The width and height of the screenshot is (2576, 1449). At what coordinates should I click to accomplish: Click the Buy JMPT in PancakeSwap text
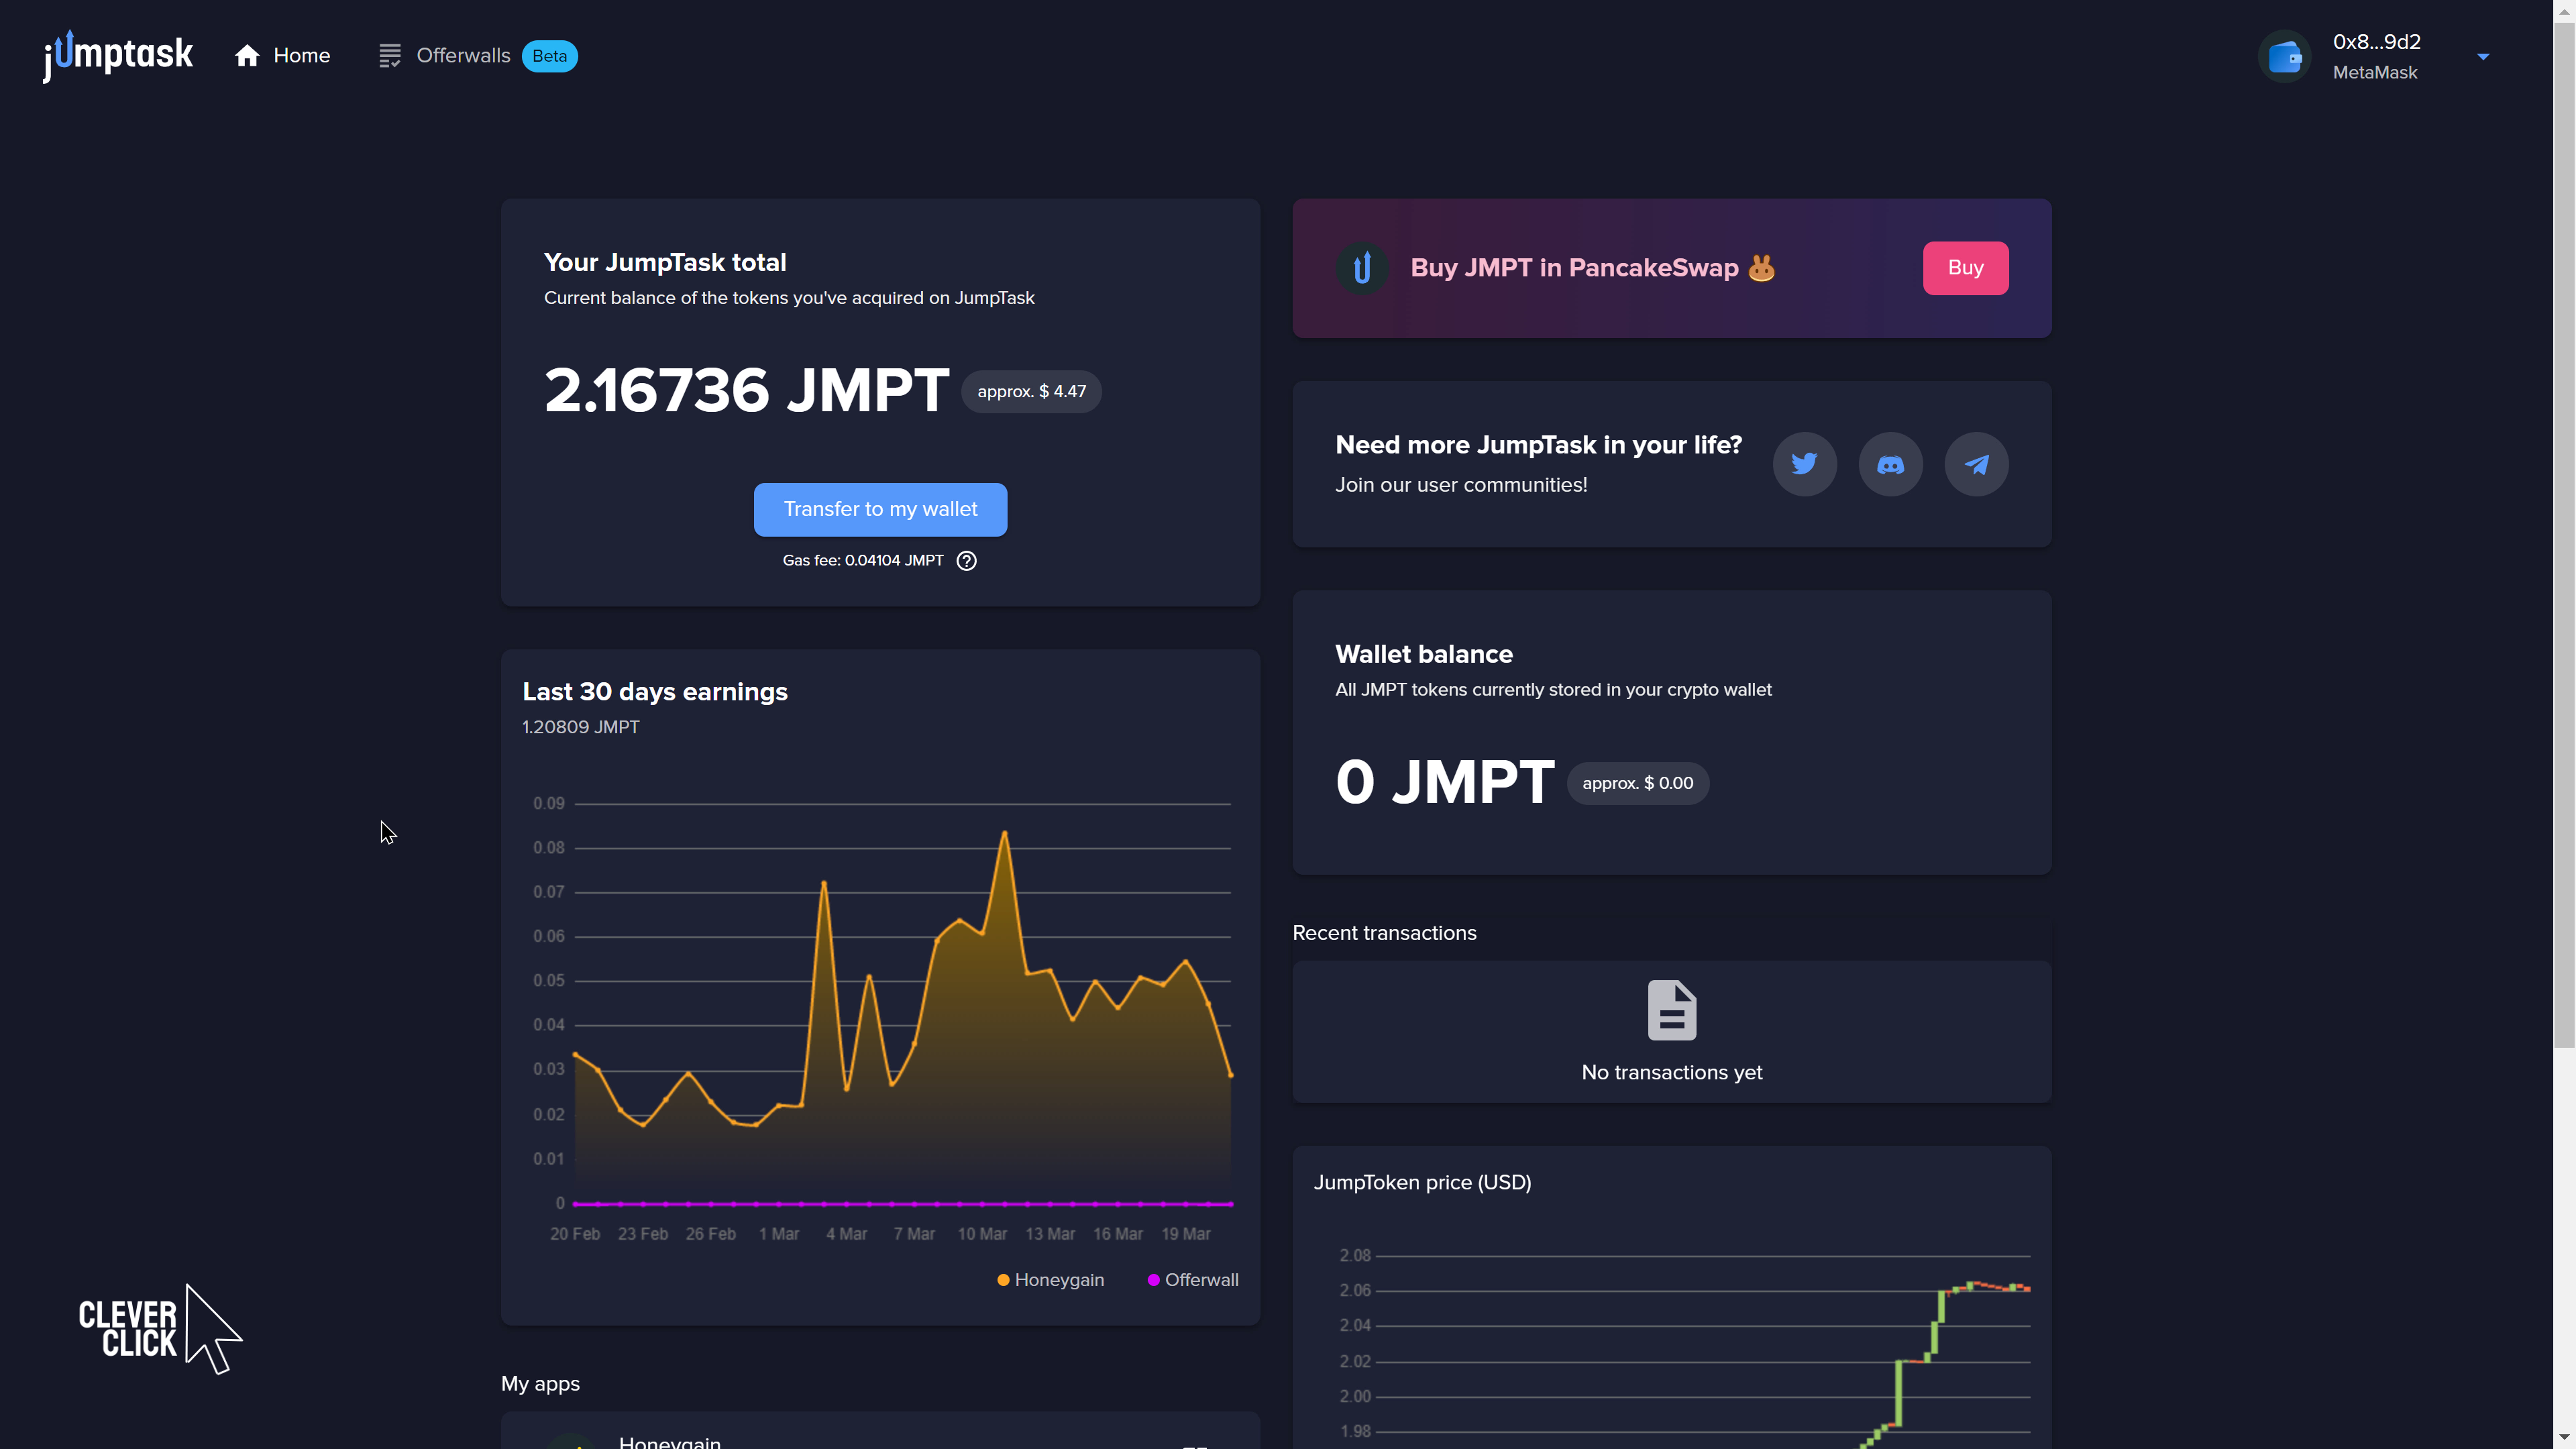[1574, 268]
